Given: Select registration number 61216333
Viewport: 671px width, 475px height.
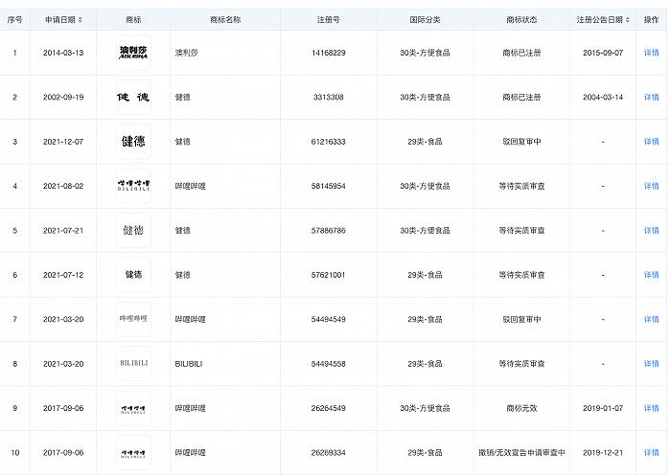Looking at the screenshot, I should click(328, 142).
